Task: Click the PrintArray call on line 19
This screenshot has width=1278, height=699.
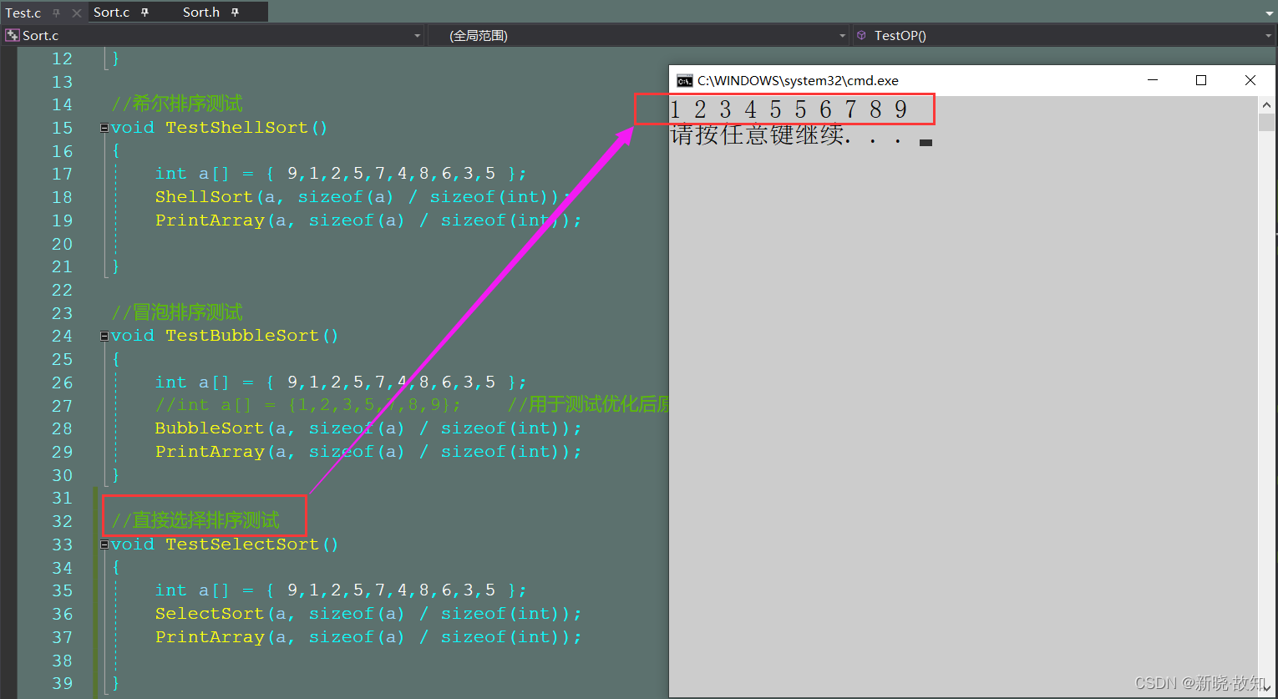Action: coord(209,220)
